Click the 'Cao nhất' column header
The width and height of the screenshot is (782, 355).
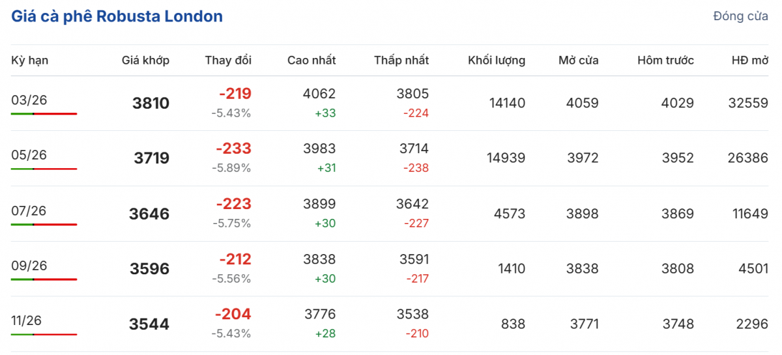[x=311, y=61]
